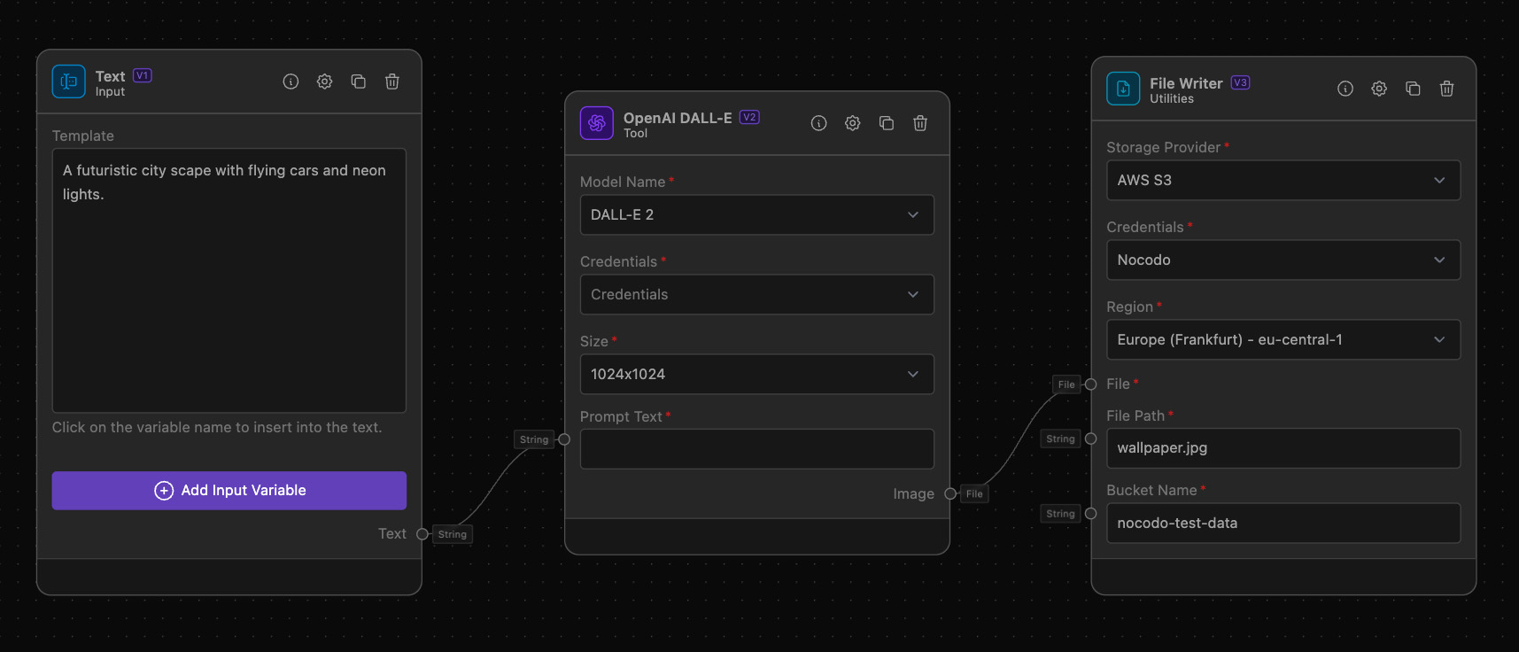Click the 'Bucket Name' label
Image resolution: width=1519 pixels, height=652 pixels.
1151,490
